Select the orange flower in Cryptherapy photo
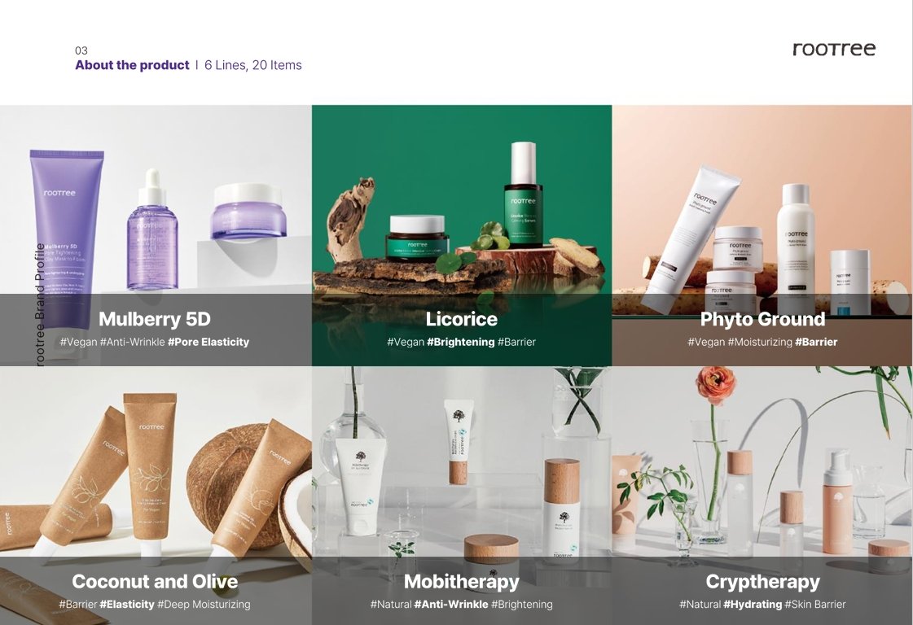913x625 pixels. pyautogui.click(x=715, y=385)
